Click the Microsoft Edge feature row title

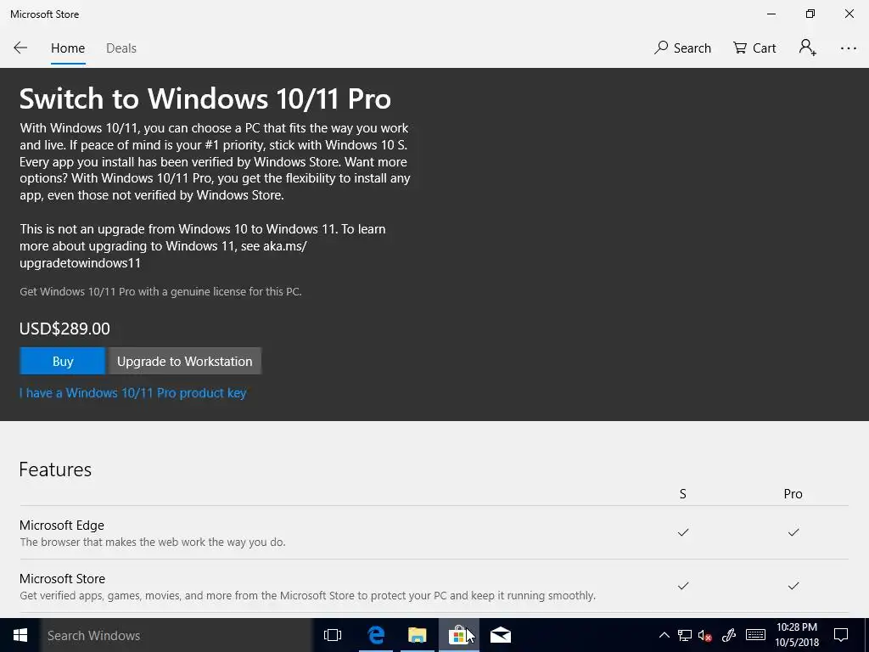coord(61,525)
